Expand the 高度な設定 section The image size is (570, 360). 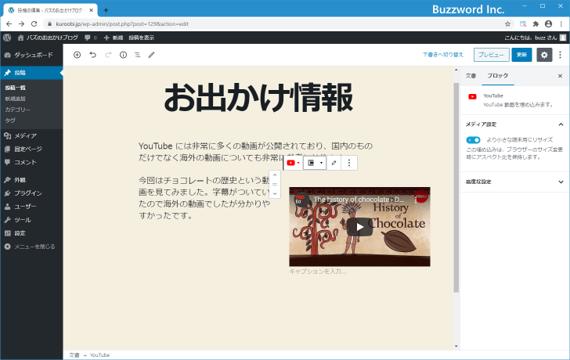pyautogui.click(x=514, y=182)
